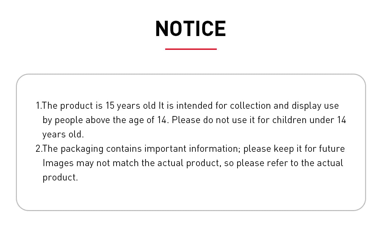Click the final line's word "product."

[x=60, y=177]
